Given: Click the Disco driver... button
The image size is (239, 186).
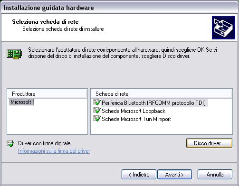Looking at the screenshot, I should [209, 143].
